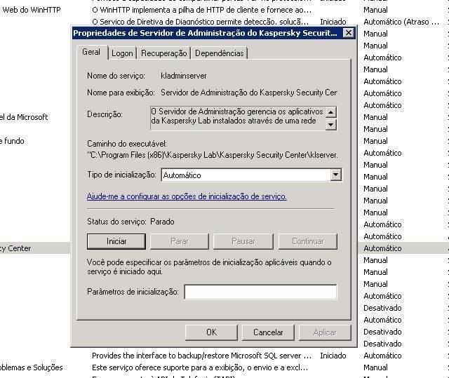The height and width of the screenshot is (378, 449).
Task: Open the Tipo de inicialização dropdown
Action: pyautogui.click(x=335, y=175)
